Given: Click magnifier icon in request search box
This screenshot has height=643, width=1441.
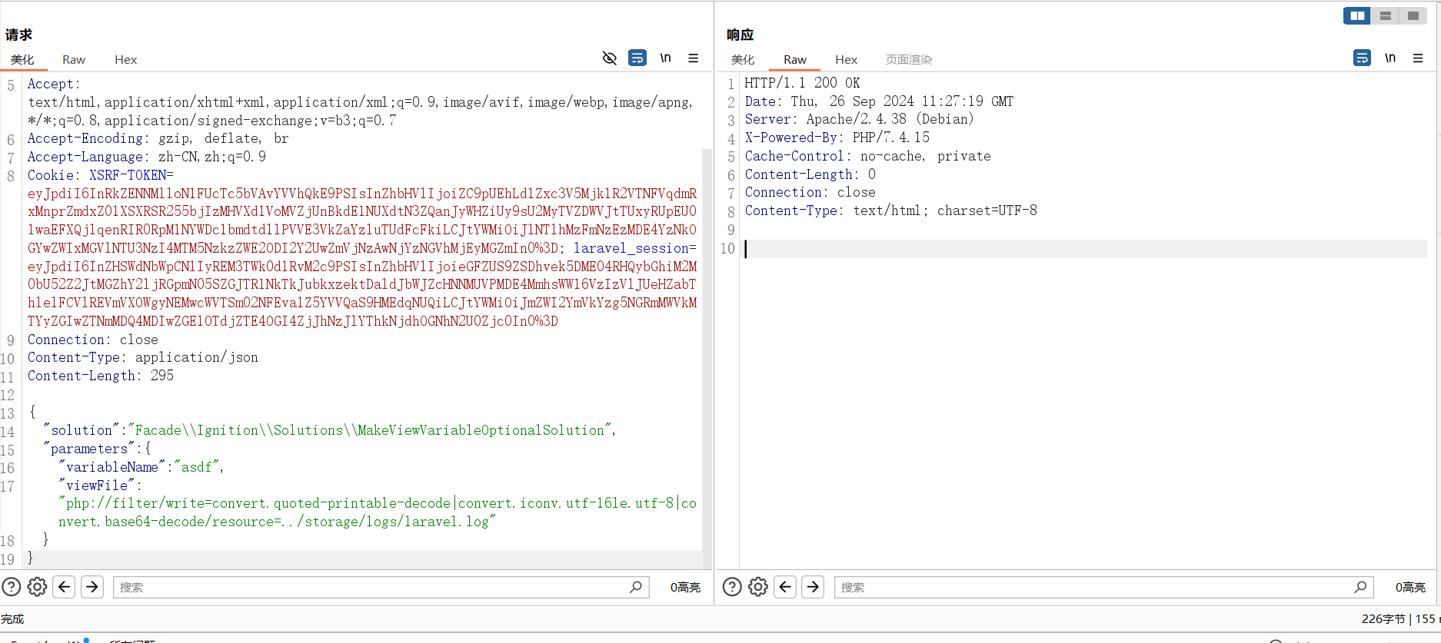Looking at the screenshot, I should click(636, 587).
